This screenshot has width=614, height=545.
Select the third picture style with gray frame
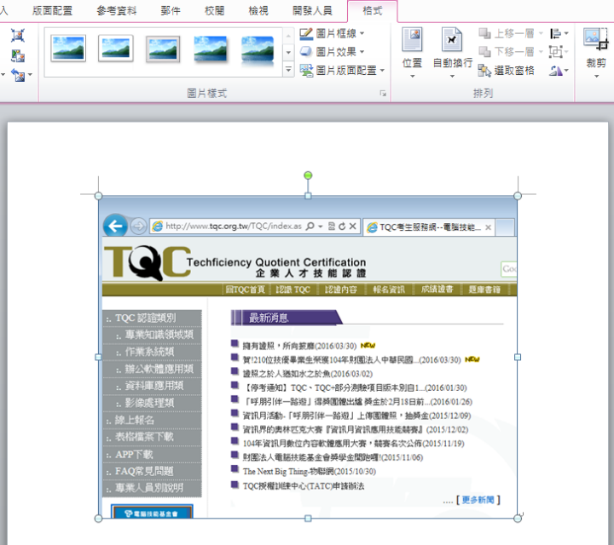[163, 49]
